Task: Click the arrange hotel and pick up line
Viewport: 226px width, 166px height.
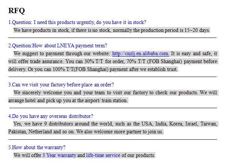Action: (x=68, y=100)
